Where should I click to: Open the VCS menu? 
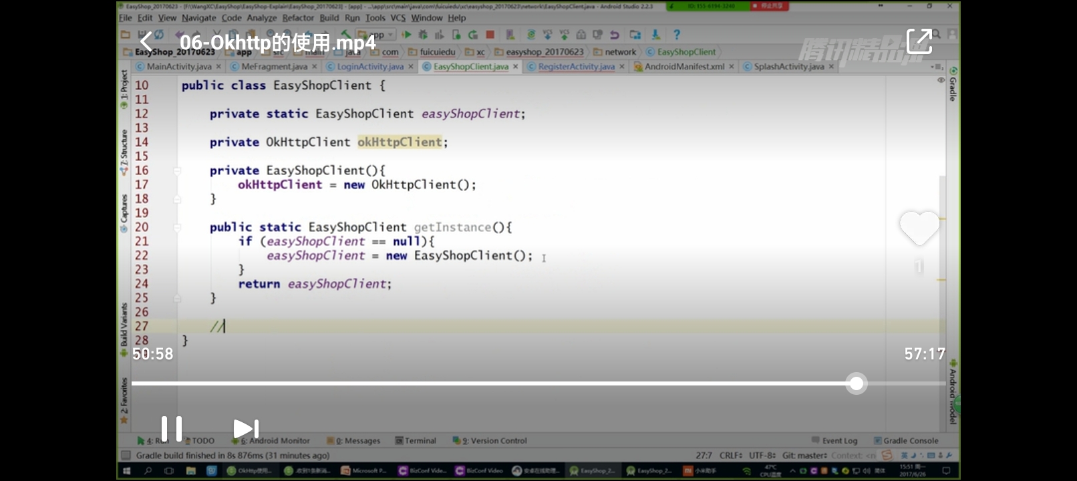click(x=398, y=18)
